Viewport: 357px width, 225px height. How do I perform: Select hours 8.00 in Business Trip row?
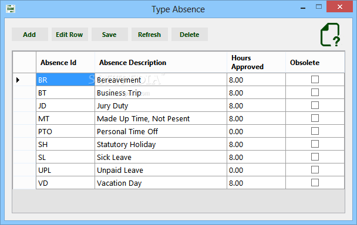pos(256,93)
